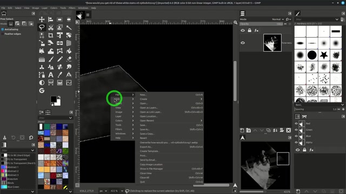
Task: Select the Scissors Select tool
Action: pyautogui.click(x=50, y=27)
